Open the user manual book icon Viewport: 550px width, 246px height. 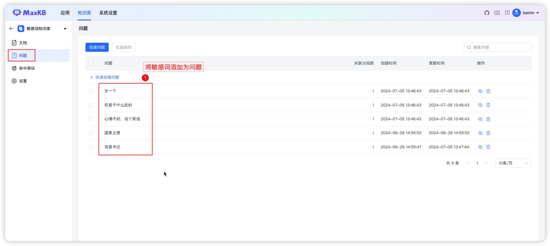(x=497, y=13)
